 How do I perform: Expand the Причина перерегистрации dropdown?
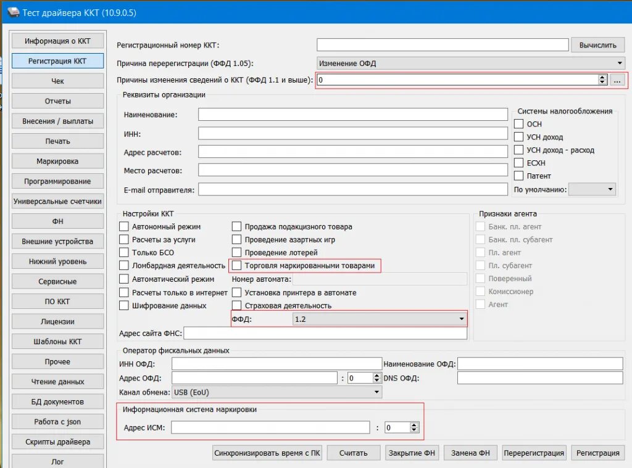tap(471, 64)
